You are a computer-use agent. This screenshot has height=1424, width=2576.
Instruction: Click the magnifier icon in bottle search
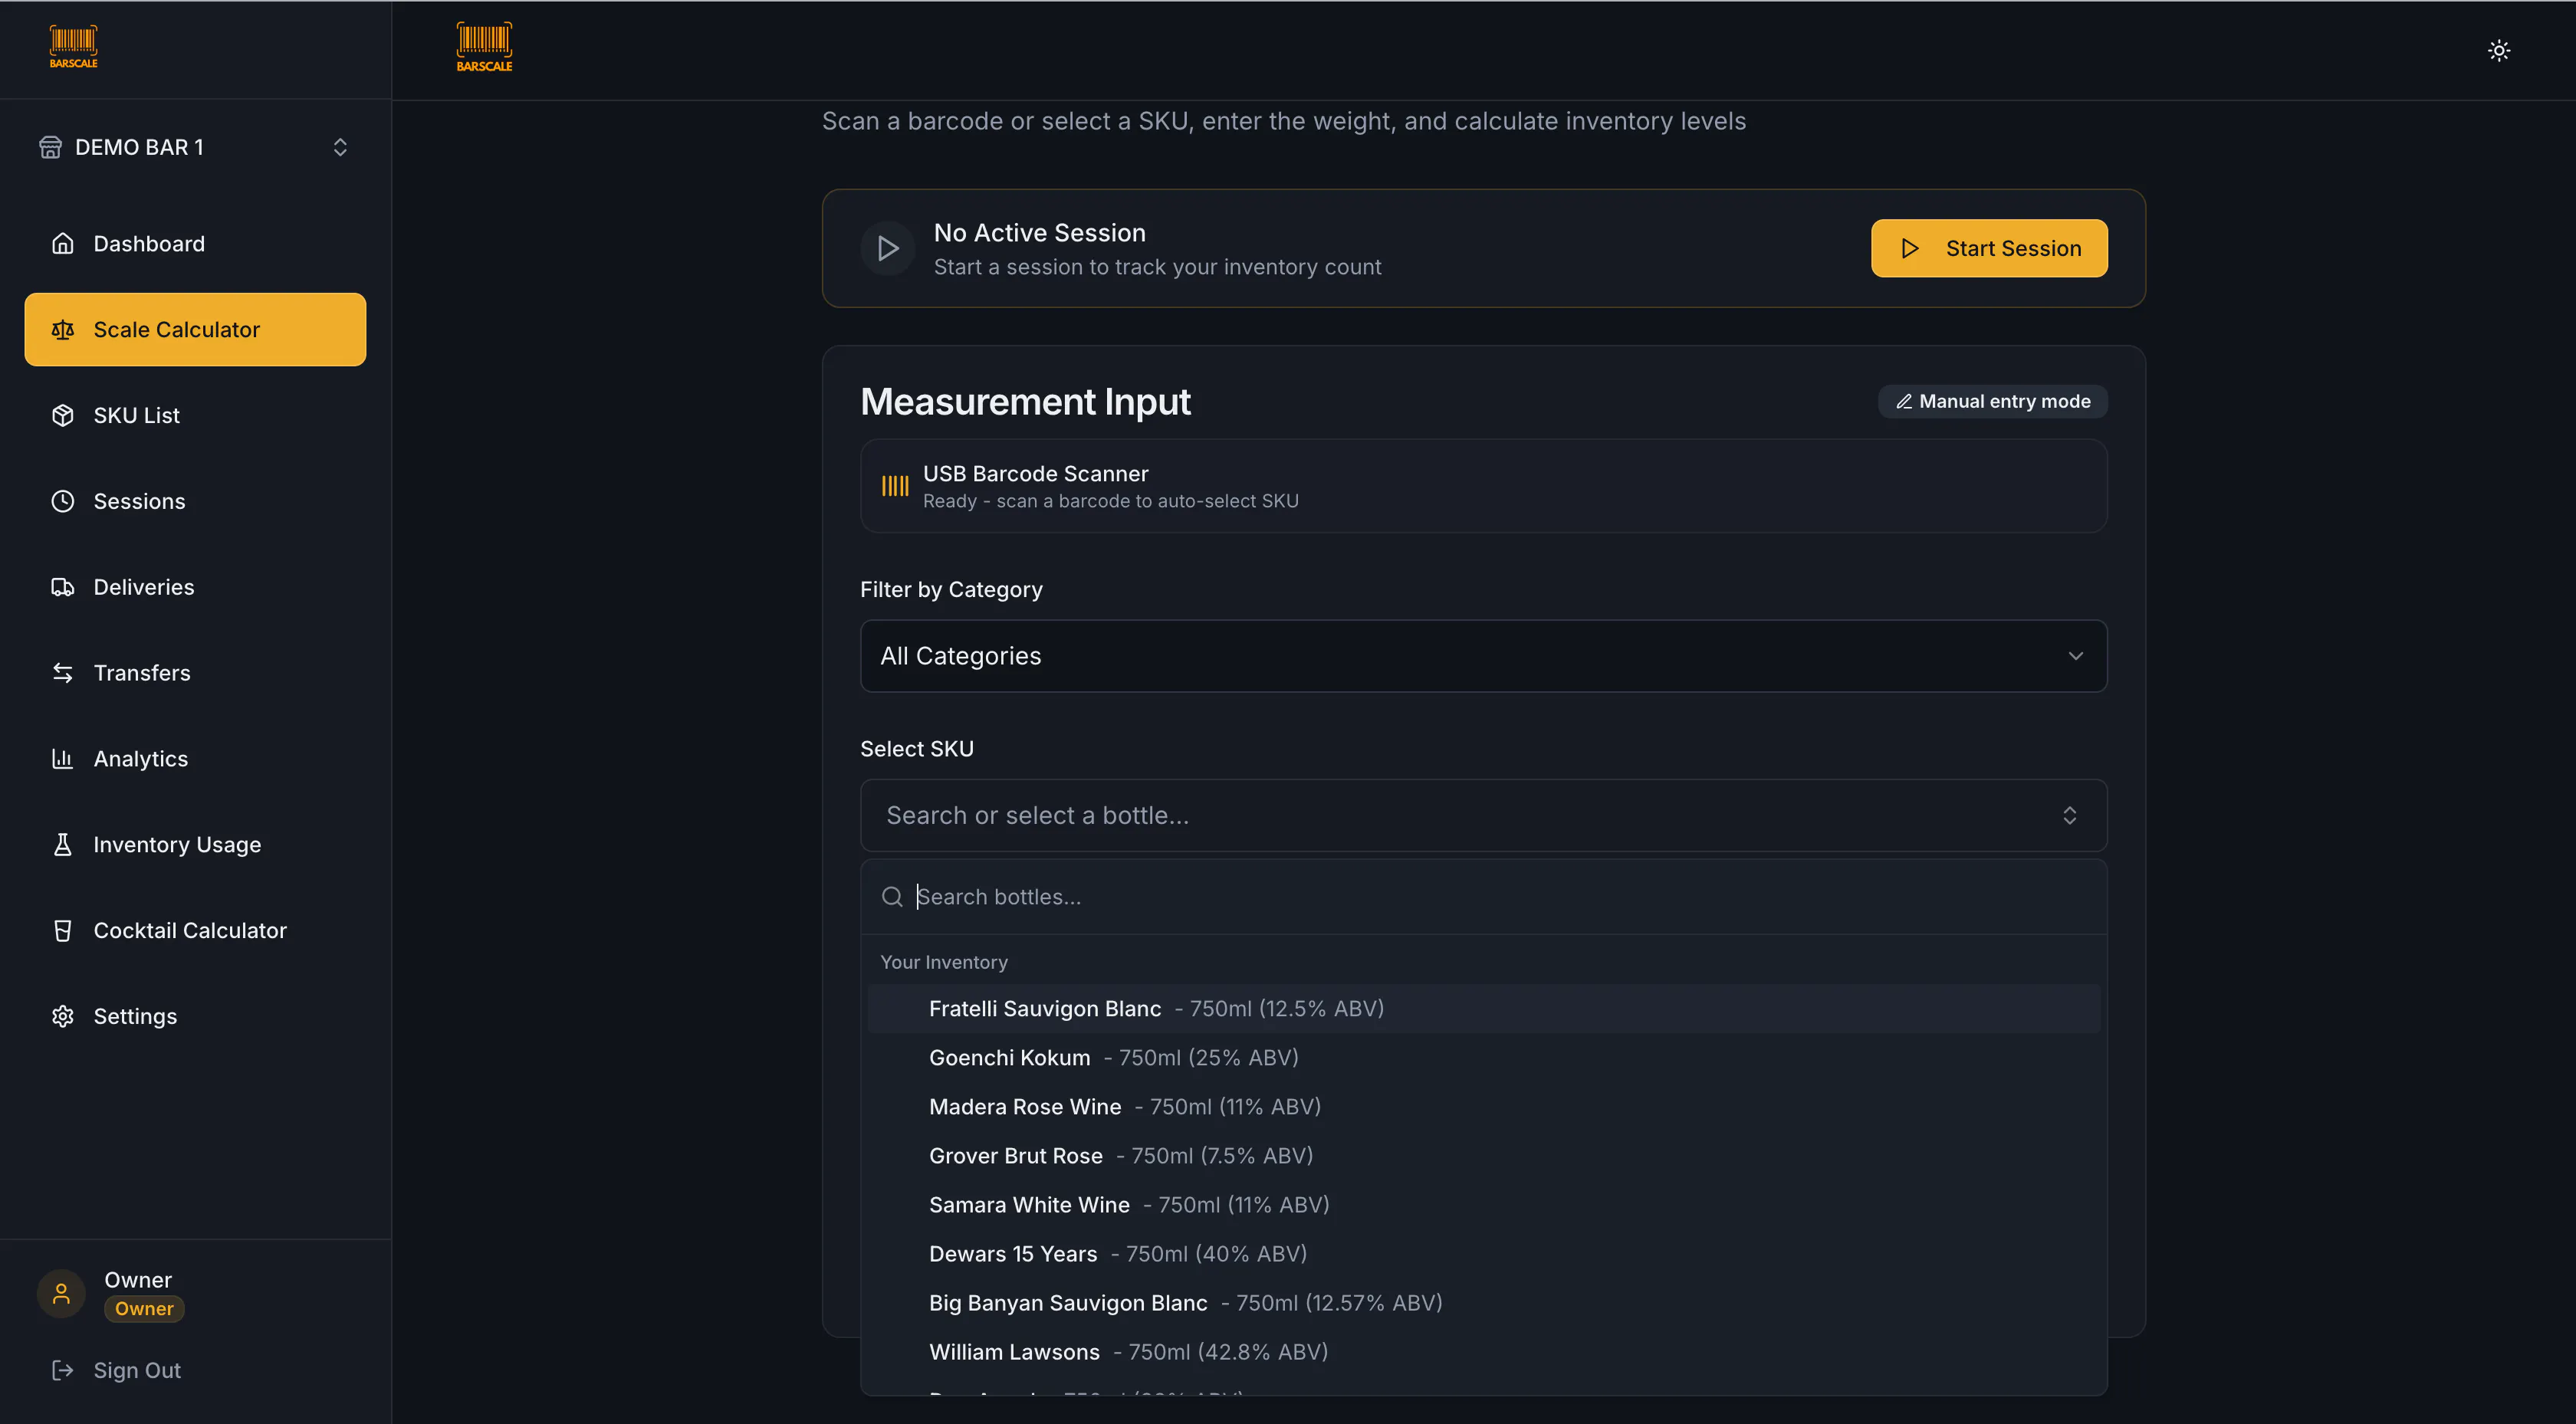[x=892, y=896]
